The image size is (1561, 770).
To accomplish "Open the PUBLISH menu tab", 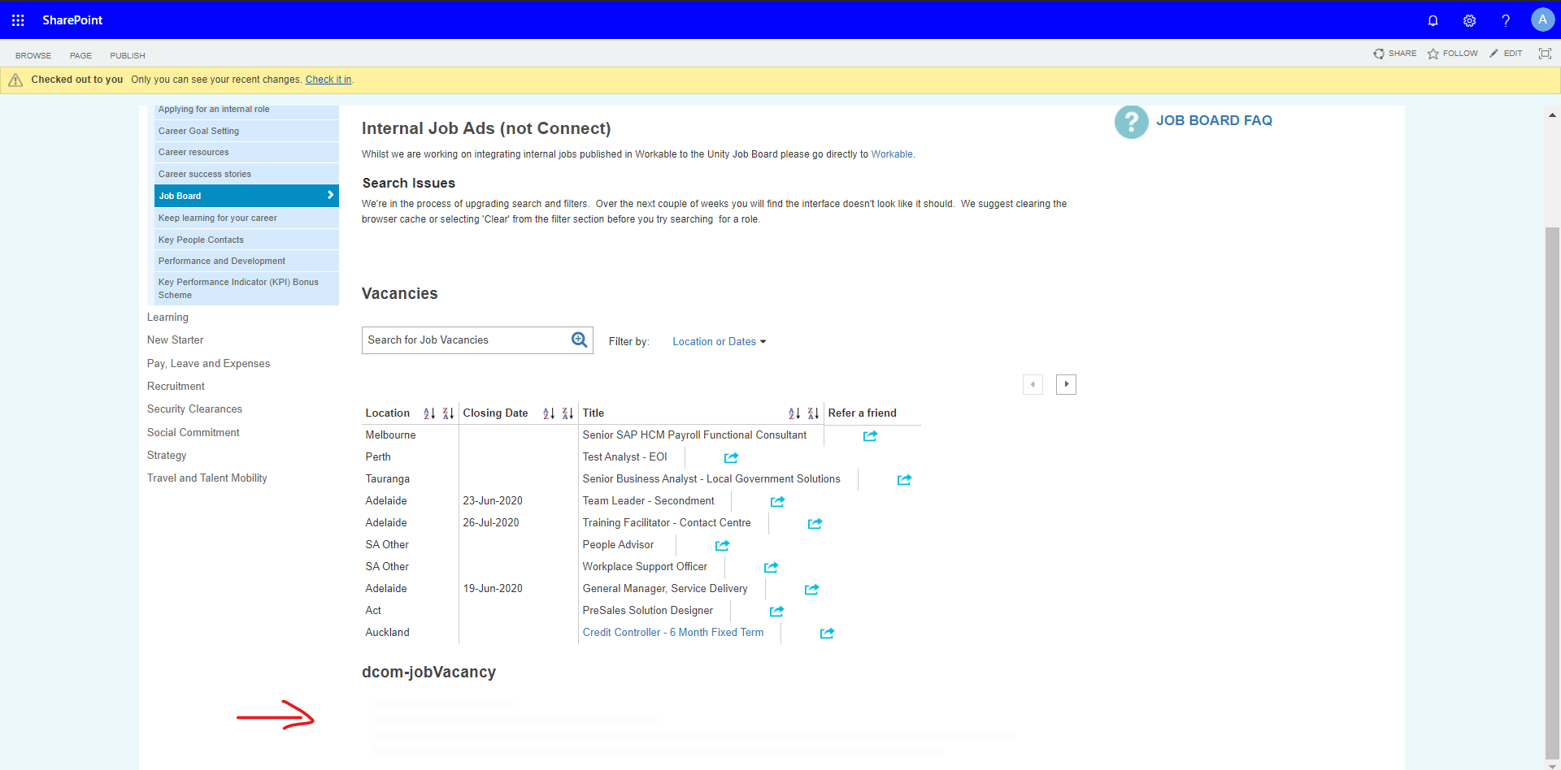I will 127,55.
